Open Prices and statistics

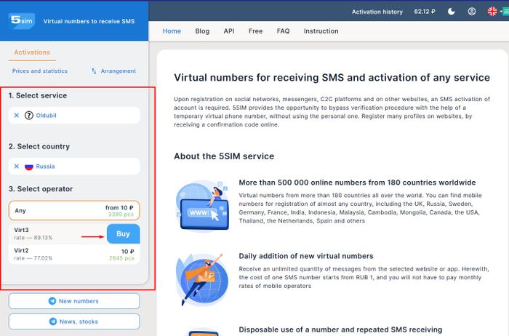click(40, 71)
